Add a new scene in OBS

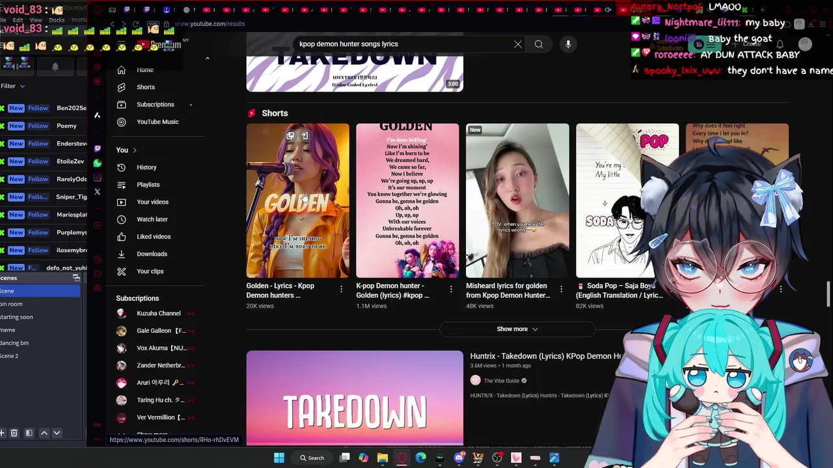[x=3, y=433]
